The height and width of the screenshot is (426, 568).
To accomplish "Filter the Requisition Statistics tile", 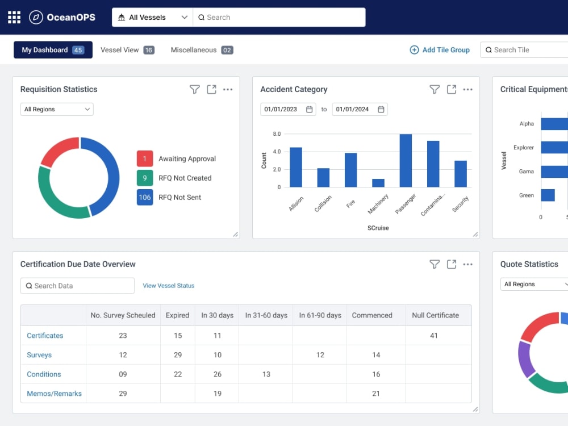I will [x=194, y=90].
